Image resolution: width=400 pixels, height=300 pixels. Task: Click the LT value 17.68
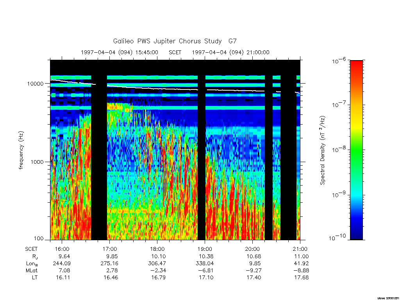302,277
